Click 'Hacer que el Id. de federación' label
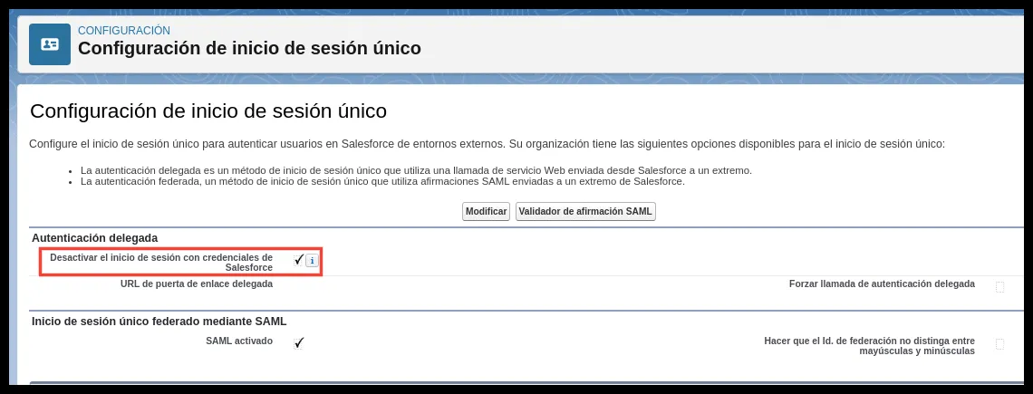Image resolution: width=1033 pixels, height=394 pixels. tap(870, 346)
